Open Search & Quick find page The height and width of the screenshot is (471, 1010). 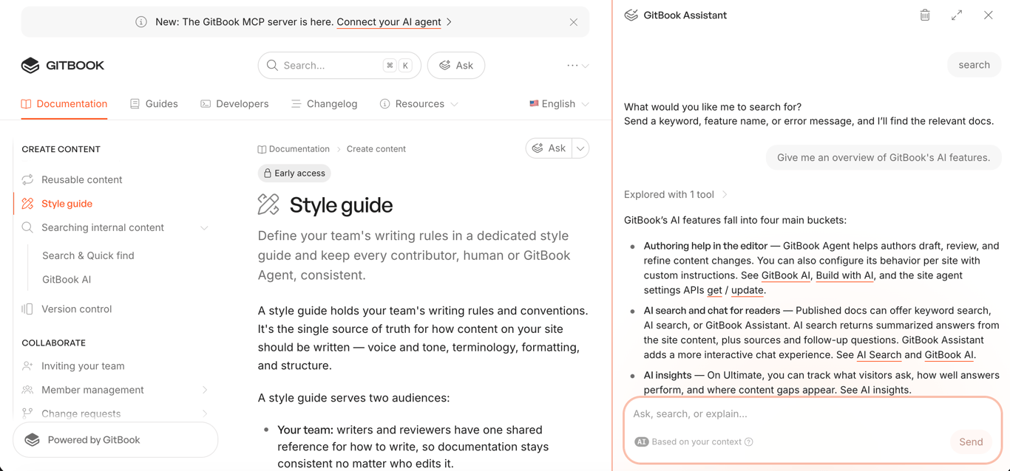(88, 255)
